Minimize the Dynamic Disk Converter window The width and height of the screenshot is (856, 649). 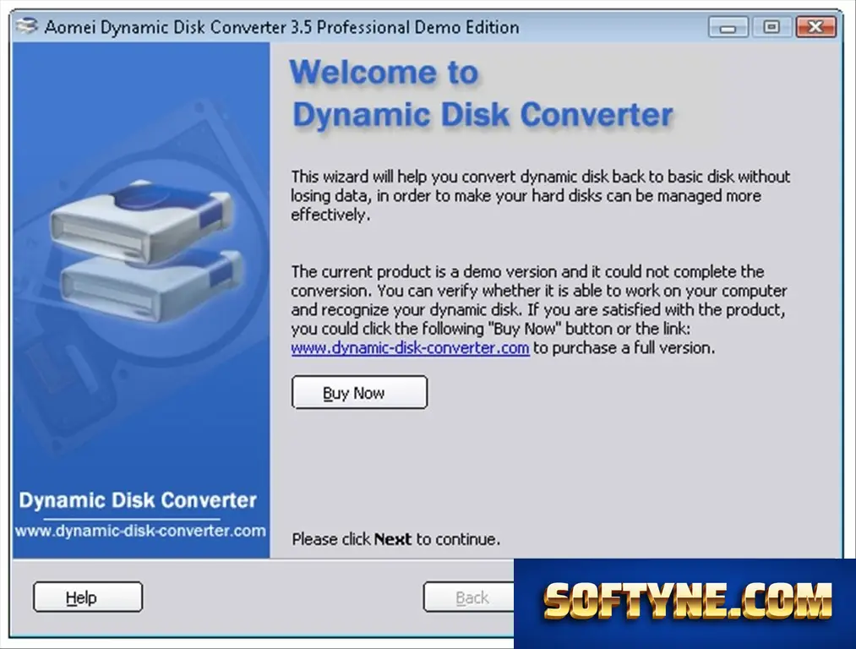728,27
